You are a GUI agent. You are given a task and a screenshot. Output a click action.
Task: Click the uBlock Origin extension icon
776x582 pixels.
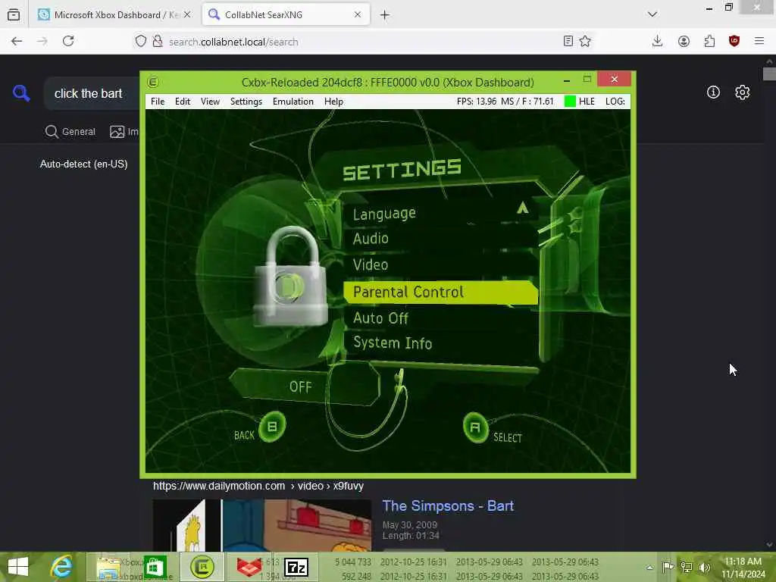point(734,41)
